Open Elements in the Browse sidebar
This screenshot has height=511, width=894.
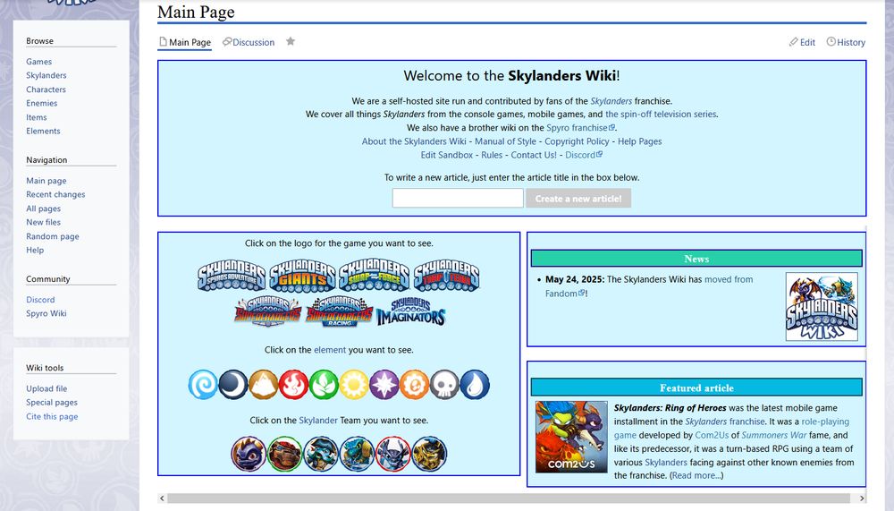(x=43, y=131)
